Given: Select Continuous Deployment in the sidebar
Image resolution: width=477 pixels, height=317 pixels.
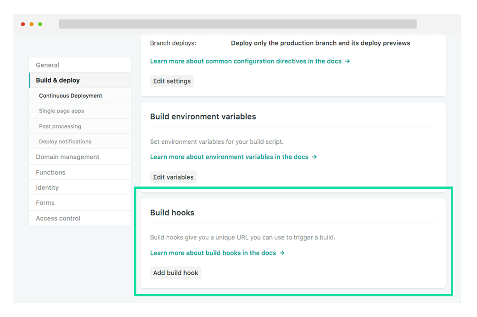Looking at the screenshot, I should [x=70, y=96].
